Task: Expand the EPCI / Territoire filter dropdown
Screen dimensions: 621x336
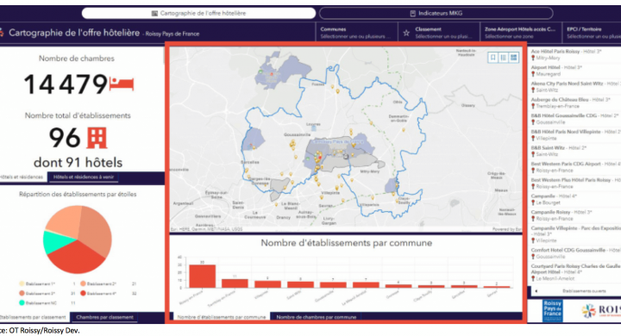Action: coord(592,33)
